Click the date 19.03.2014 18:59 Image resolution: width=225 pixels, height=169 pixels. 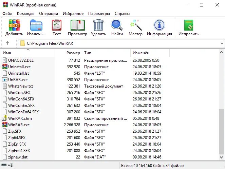(147, 73)
